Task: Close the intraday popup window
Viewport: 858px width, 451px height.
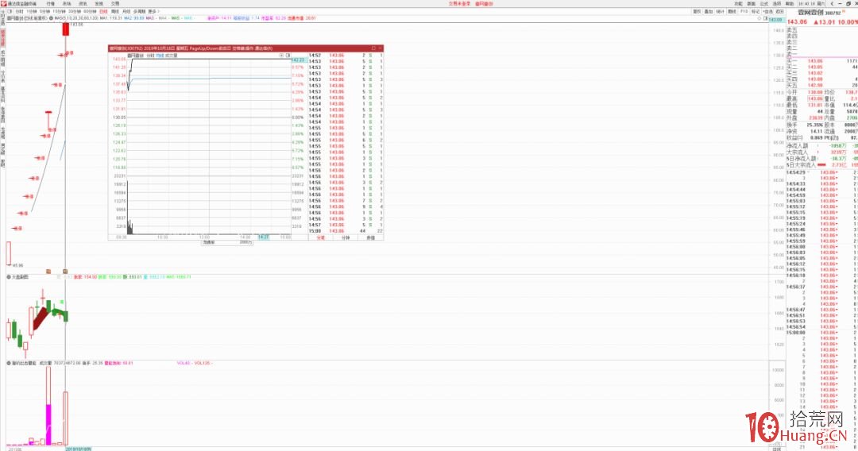Action: pos(380,48)
